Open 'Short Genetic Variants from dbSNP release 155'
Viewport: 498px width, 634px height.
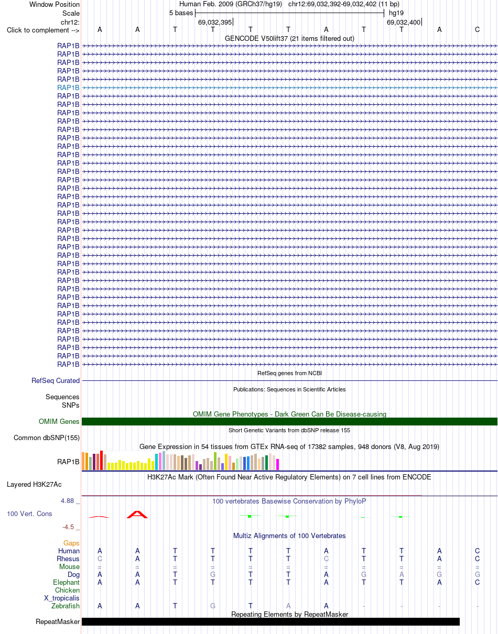tap(289, 430)
